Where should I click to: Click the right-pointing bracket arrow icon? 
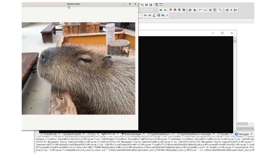(x=235, y=10)
